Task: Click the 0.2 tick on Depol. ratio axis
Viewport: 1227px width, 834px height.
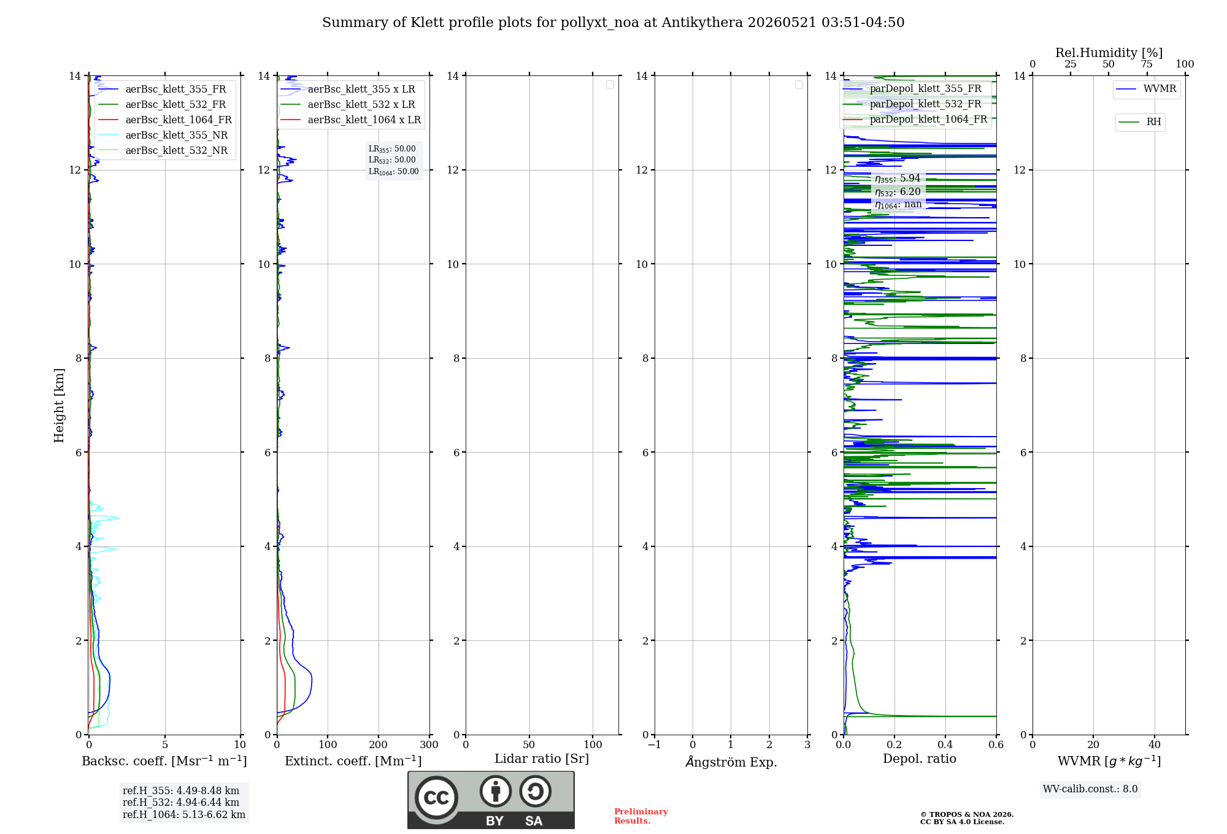Action: tap(894, 745)
